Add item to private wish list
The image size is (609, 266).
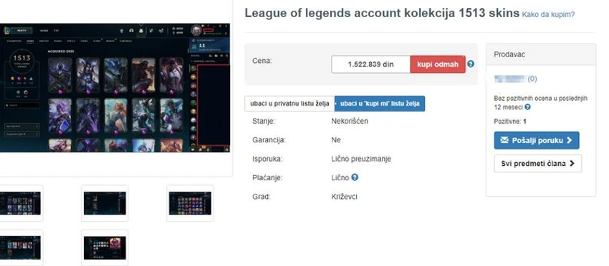(289, 104)
